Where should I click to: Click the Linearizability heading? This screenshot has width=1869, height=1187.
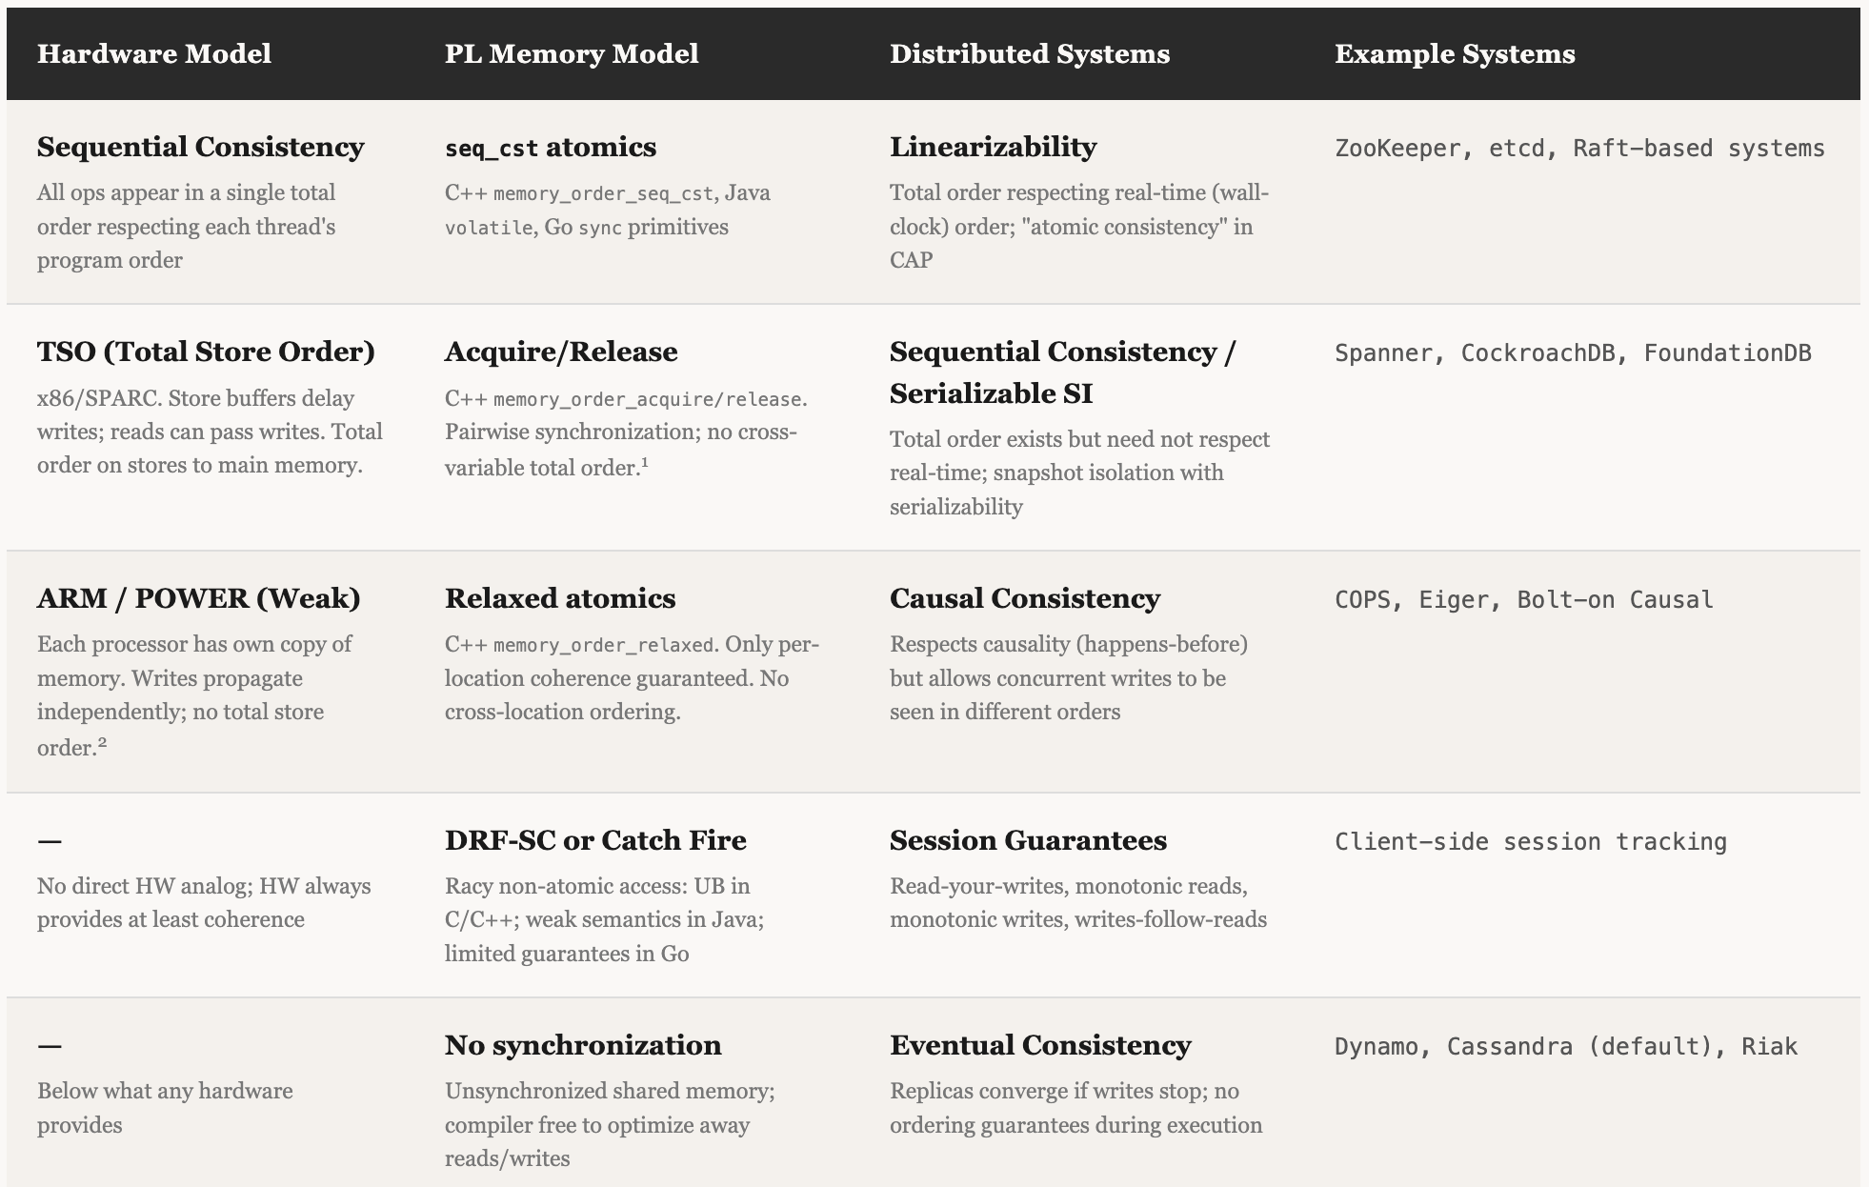click(993, 147)
